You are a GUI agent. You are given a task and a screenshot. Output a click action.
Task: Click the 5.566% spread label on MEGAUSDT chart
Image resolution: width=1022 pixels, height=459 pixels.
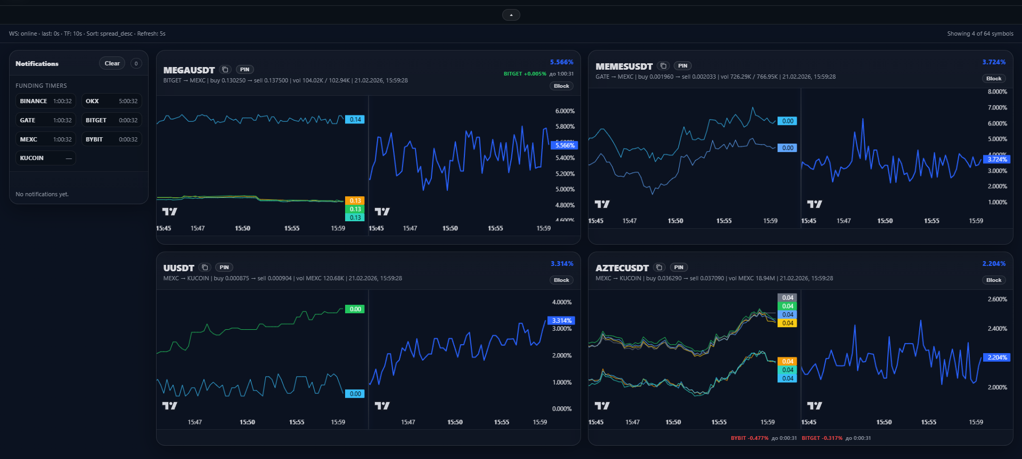click(x=564, y=145)
